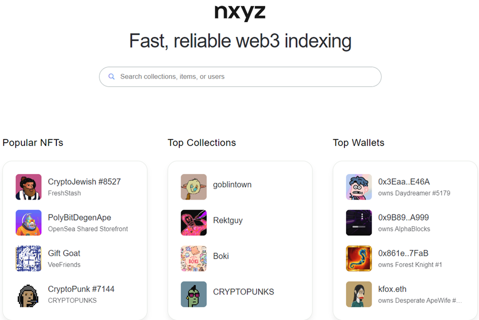Open the owns Forest Knight #1 link
479x320 pixels.
410,265
